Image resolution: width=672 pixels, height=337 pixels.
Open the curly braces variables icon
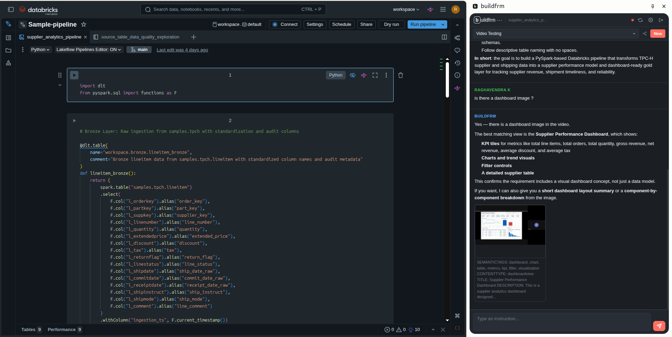(457, 328)
